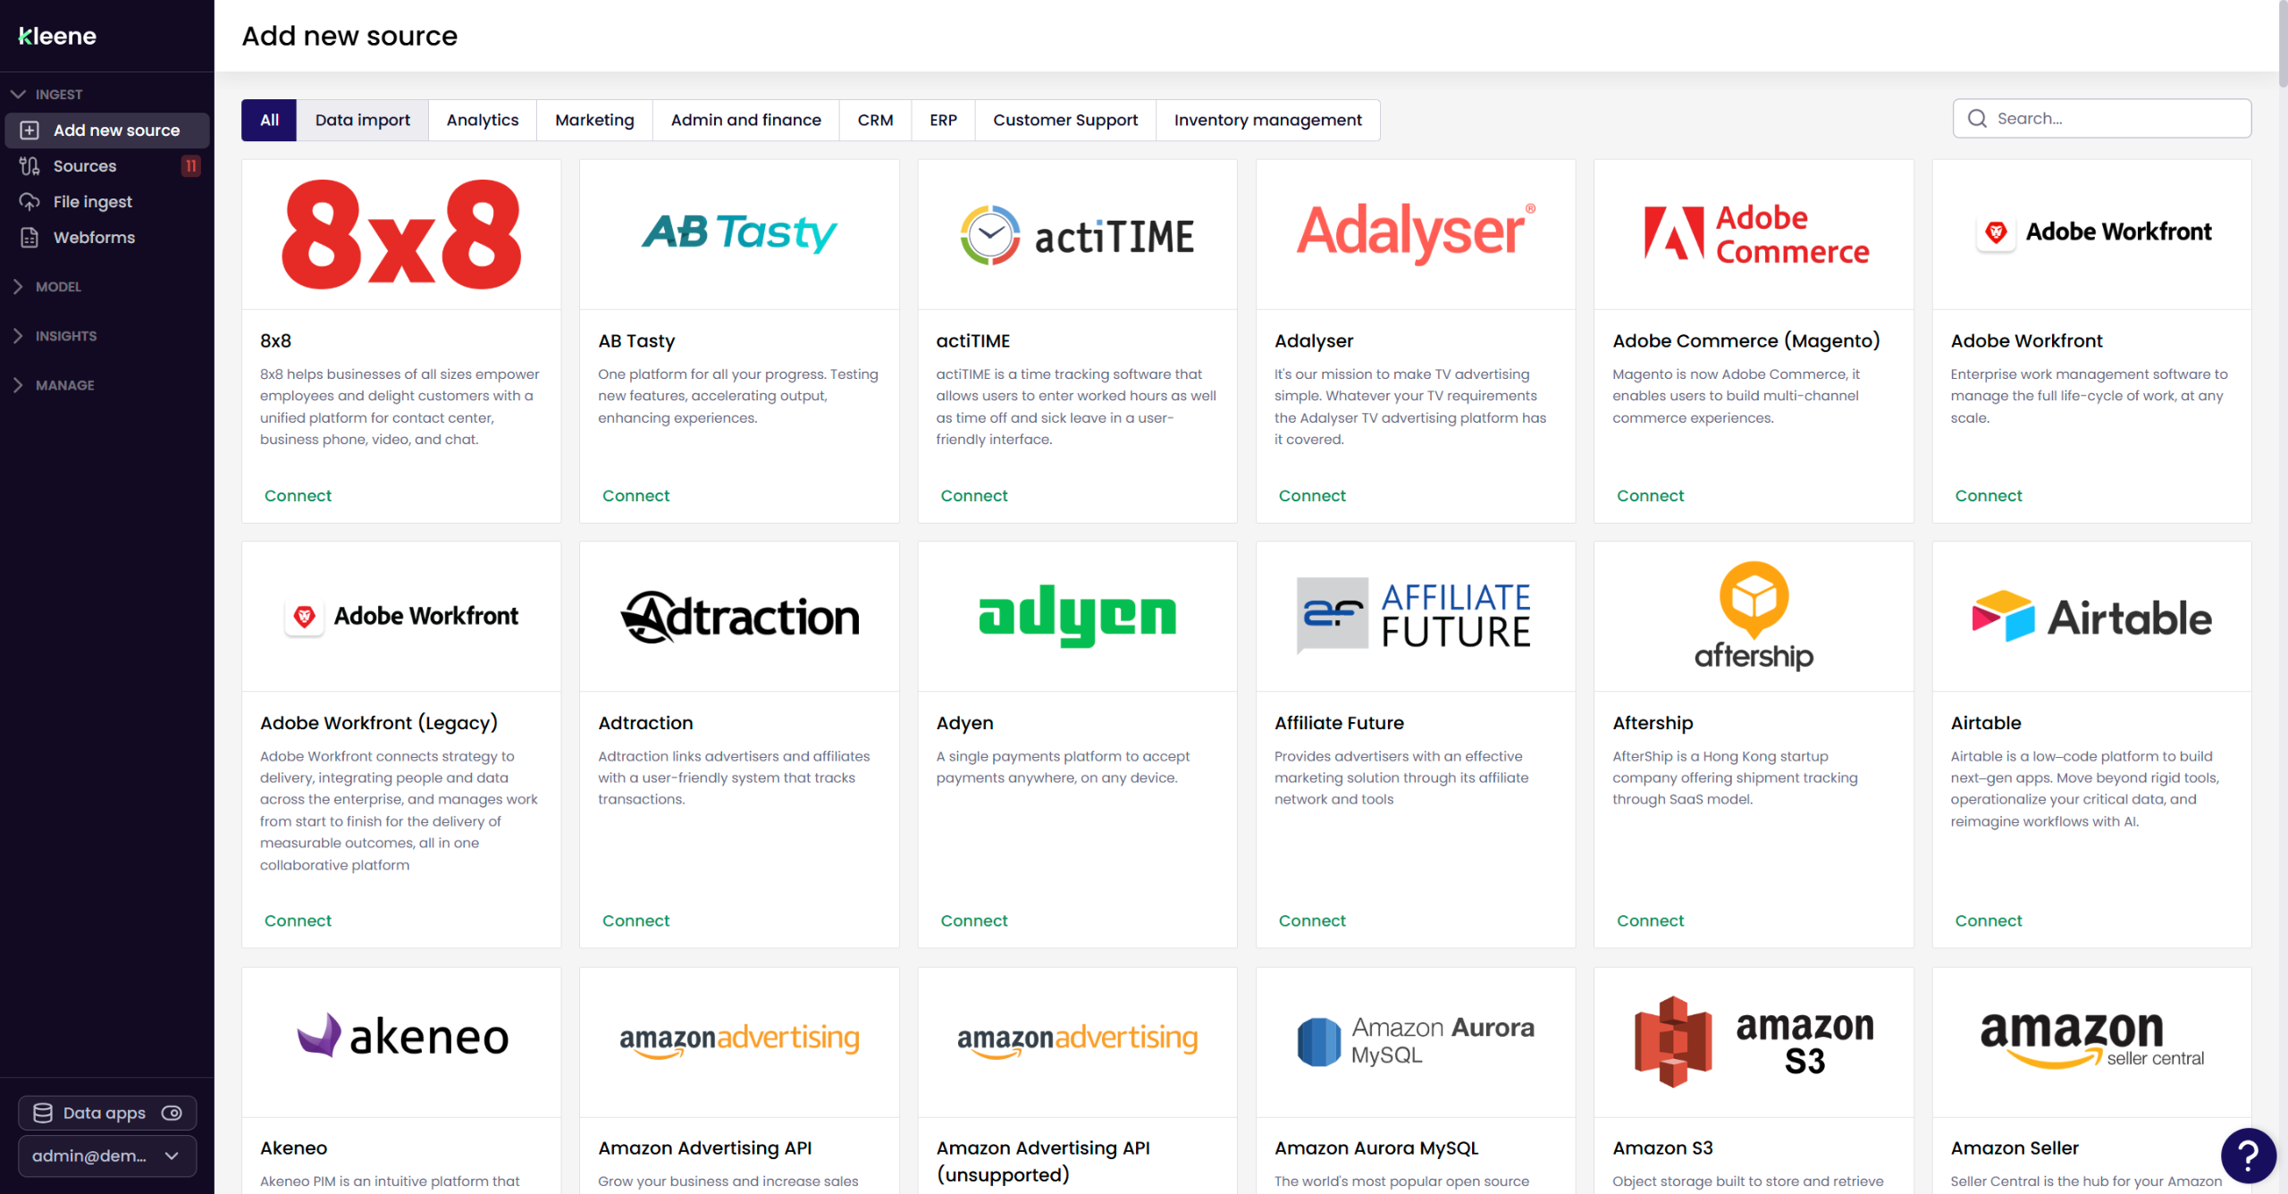Screen dimensions: 2288x1194
Task: Toggle the Data apps eye icon
Action: click(x=172, y=1113)
